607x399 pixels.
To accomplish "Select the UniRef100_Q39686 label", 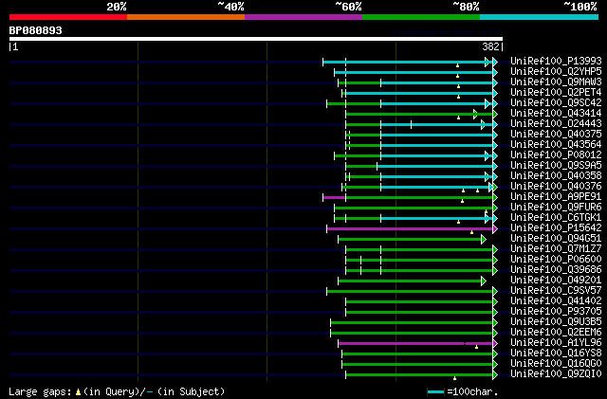I will coord(556,270).
